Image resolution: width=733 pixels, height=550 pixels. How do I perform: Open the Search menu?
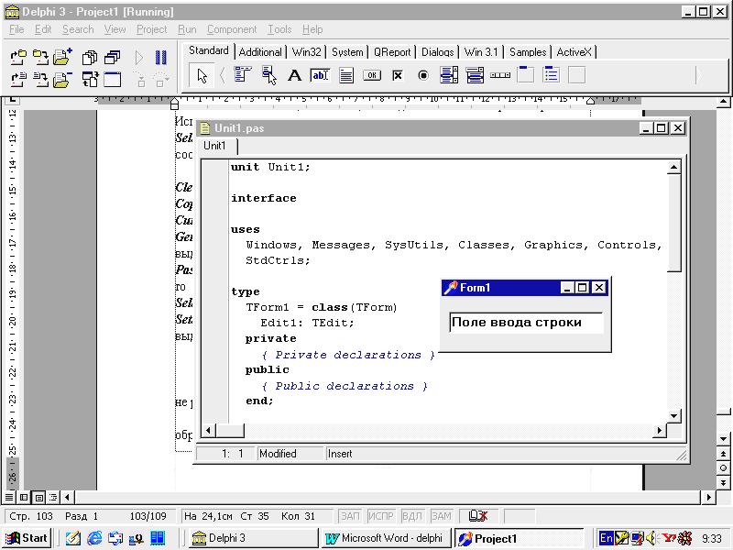(x=78, y=29)
